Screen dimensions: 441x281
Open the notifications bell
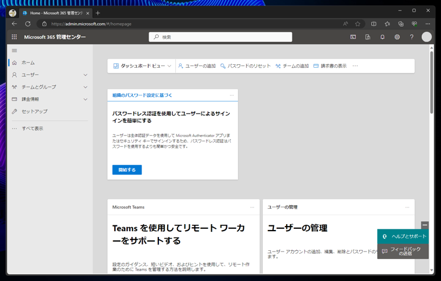click(x=382, y=37)
